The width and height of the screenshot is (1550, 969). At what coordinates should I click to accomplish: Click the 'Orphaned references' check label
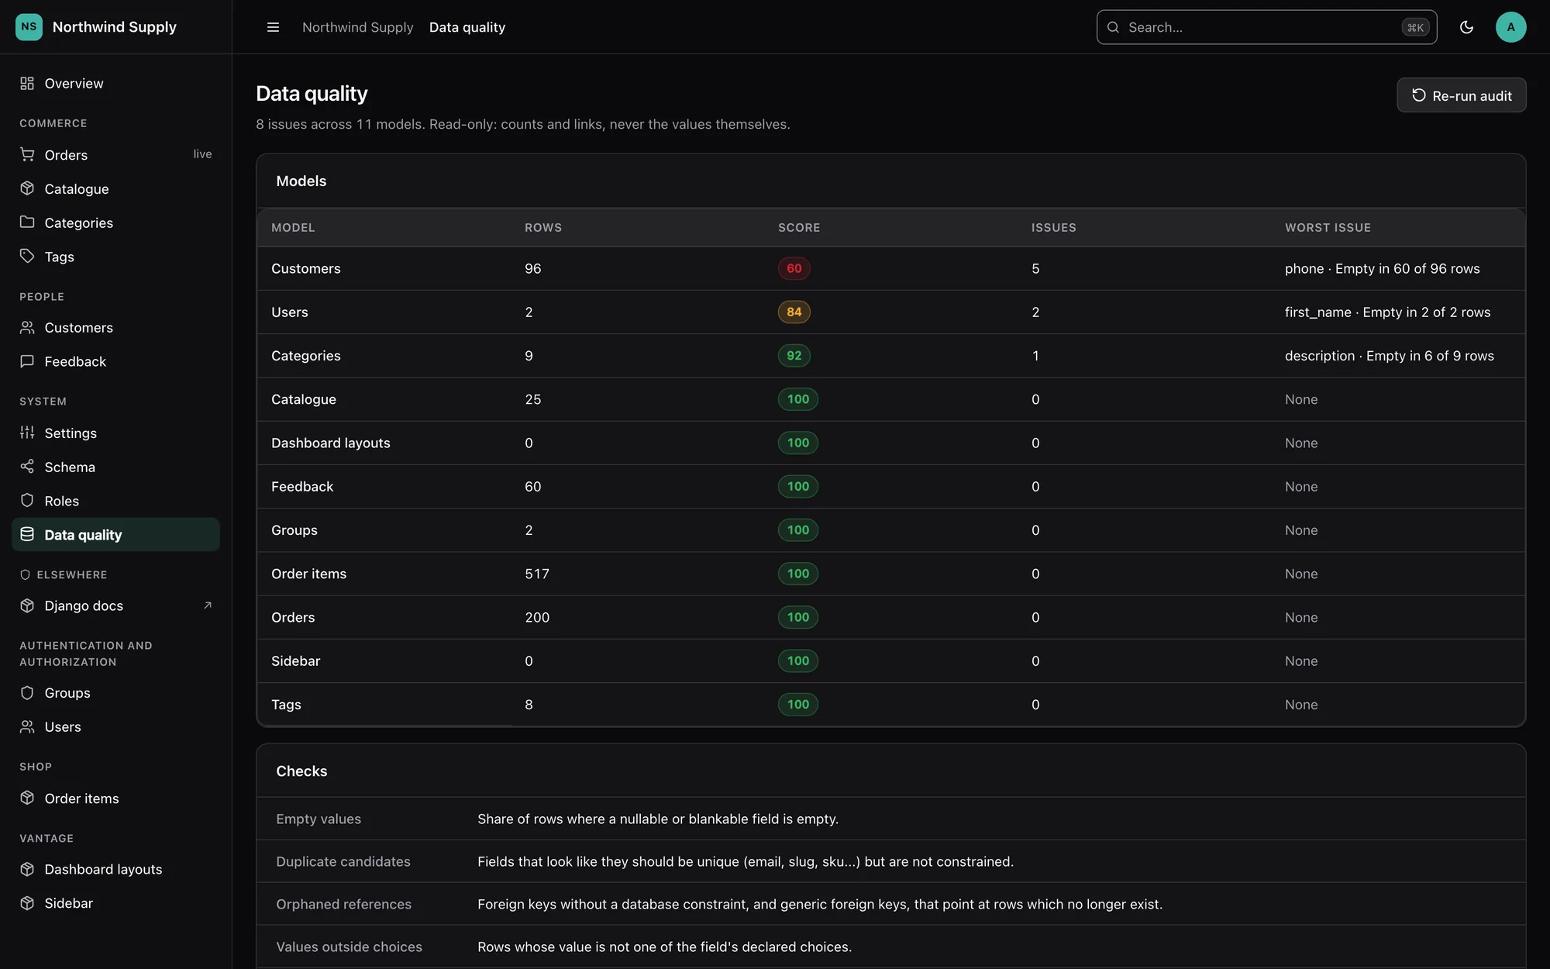343,905
